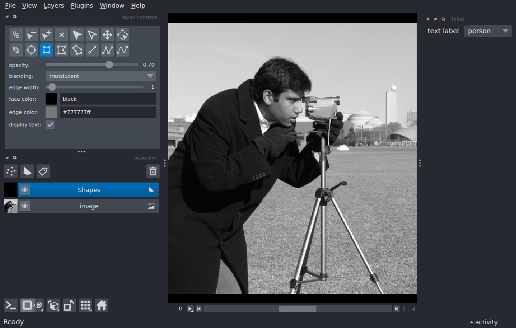Click the edge color swatch
The image size is (516, 328).
(x=51, y=112)
